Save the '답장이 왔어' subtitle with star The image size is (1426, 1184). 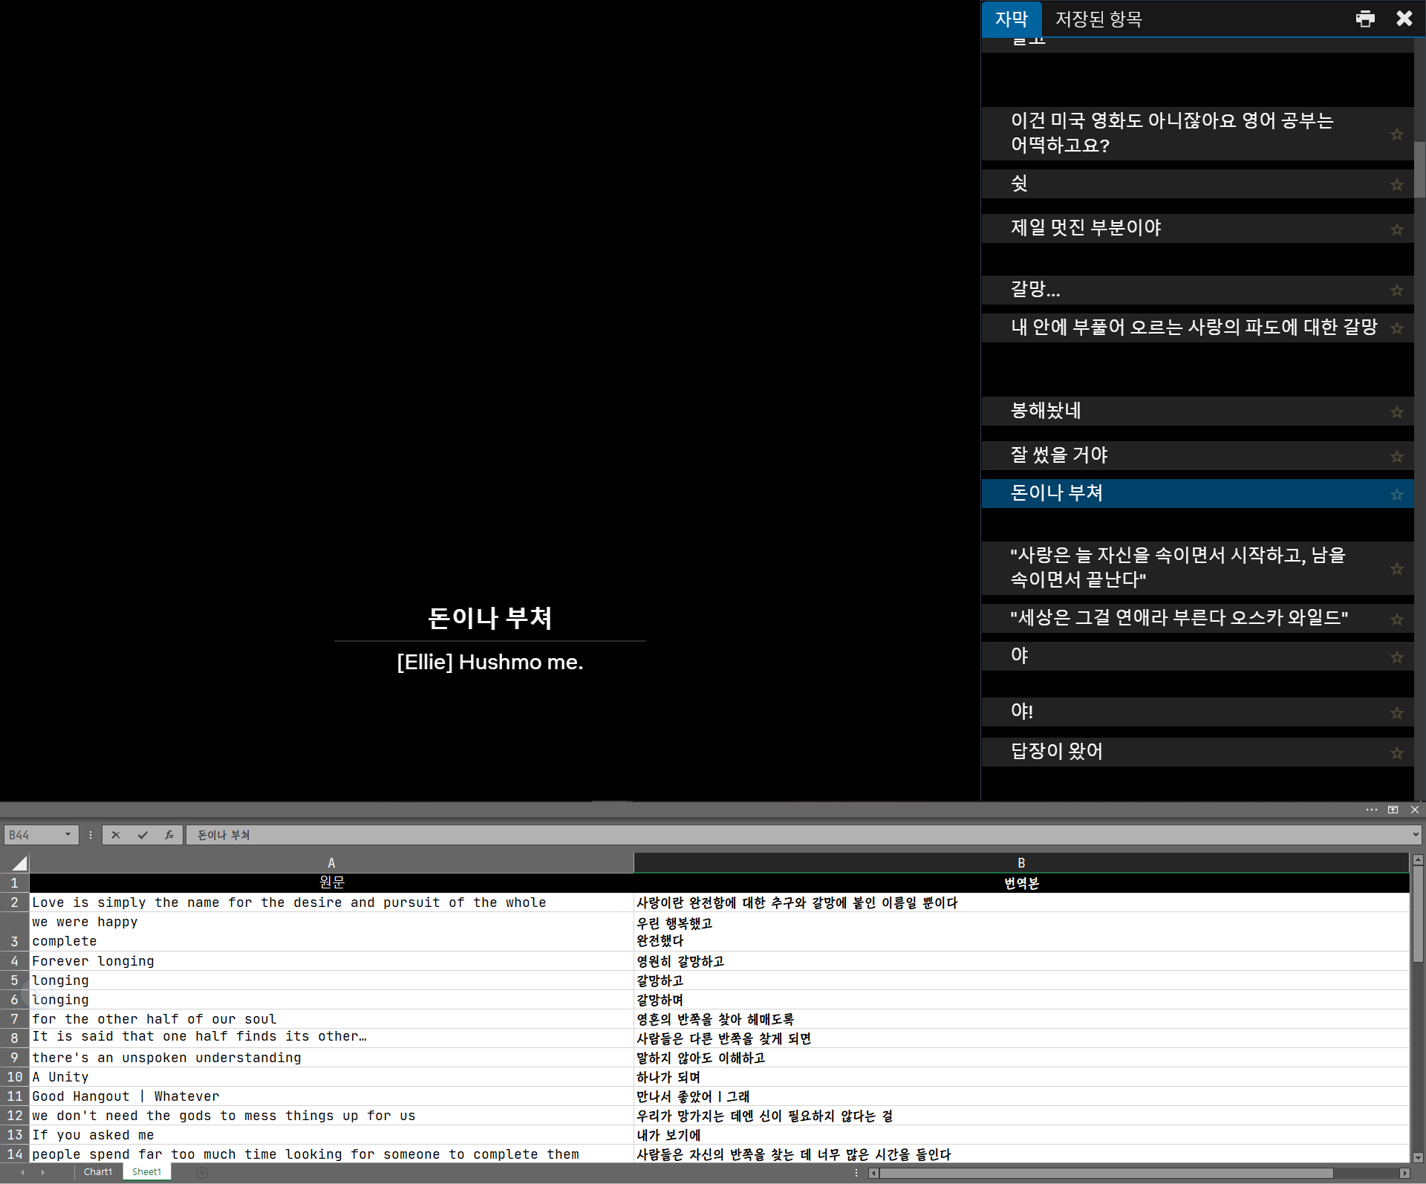pyautogui.click(x=1397, y=753)
